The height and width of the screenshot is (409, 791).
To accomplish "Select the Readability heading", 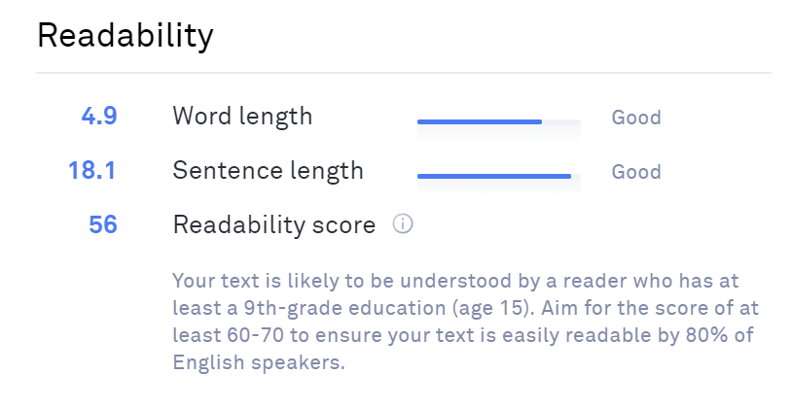I will coord(126,37).
